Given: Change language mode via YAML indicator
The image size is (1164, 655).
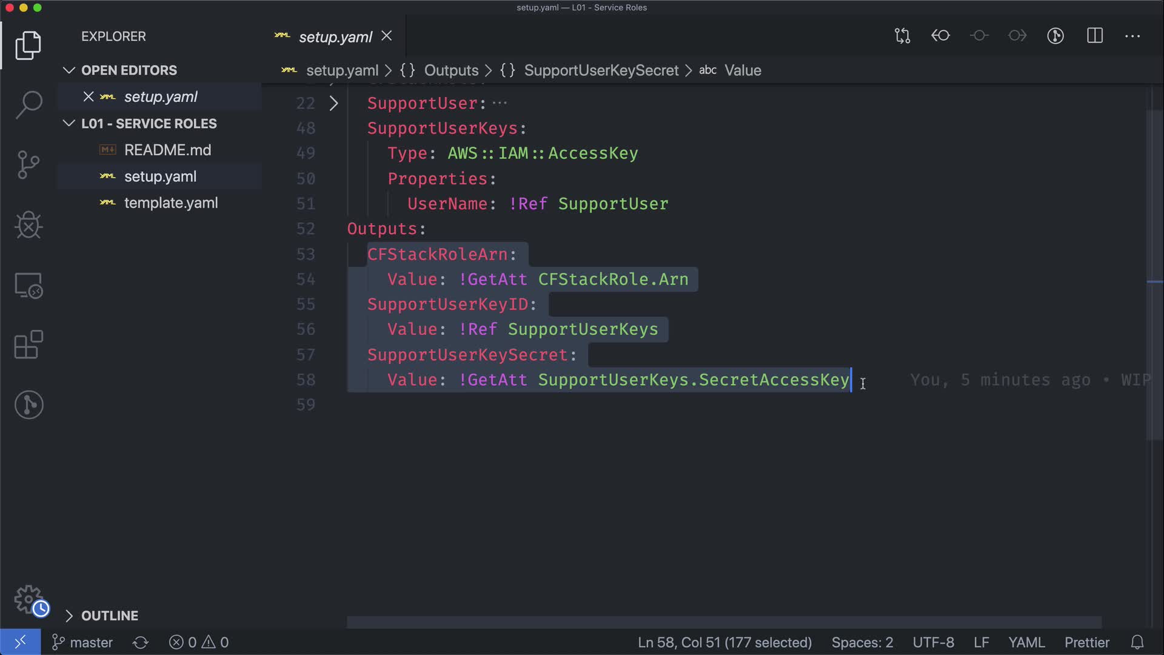Looking at the screenshot, I should pyautogui.click(x=1026, y=642).
